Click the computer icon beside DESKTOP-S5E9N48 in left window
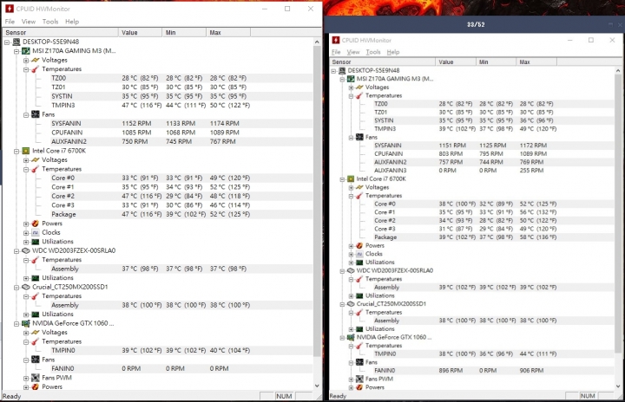 16,42
